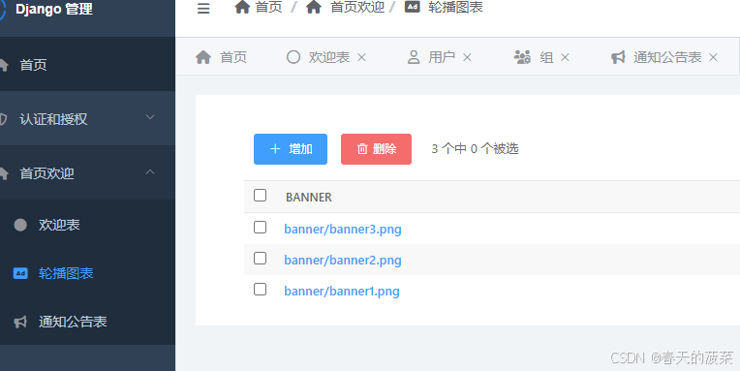Screen dimensions: 740x371
Task: Click group icon on 组 tab
Action: point(522,57)
